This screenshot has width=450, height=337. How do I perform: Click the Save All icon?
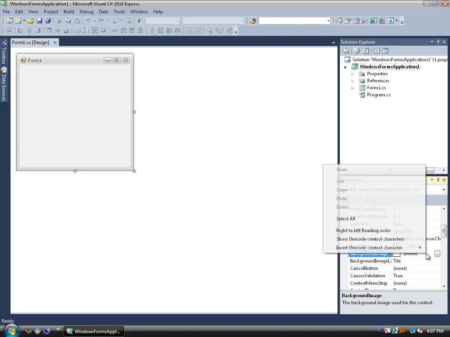click(x=48, y=21)
